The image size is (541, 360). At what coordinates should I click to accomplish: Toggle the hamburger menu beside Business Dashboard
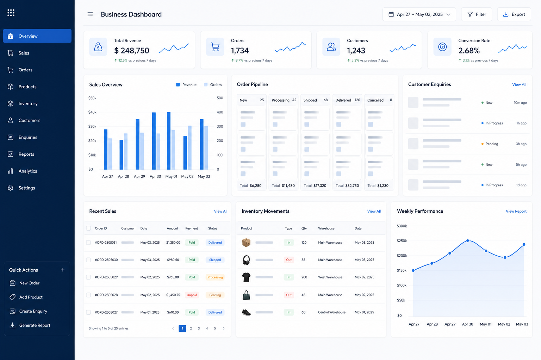tap(90, 14)
